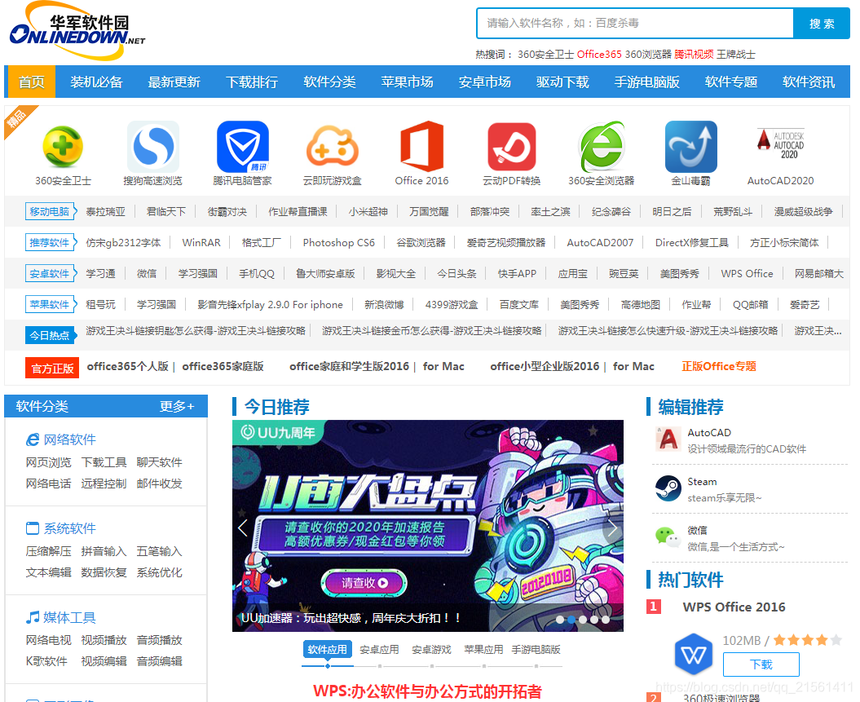Click the music note icon beside 媒体工具
This screenshot has height=702, width=860.
33,617
